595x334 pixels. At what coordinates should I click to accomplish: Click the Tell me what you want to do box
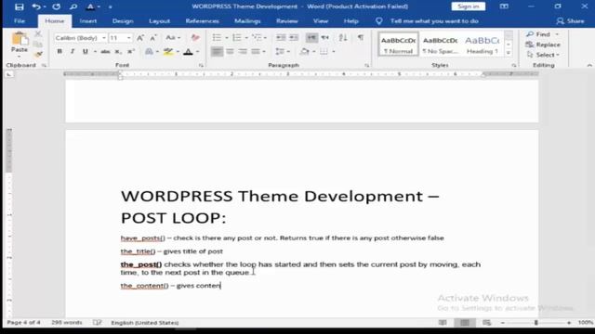coord(434,21)
